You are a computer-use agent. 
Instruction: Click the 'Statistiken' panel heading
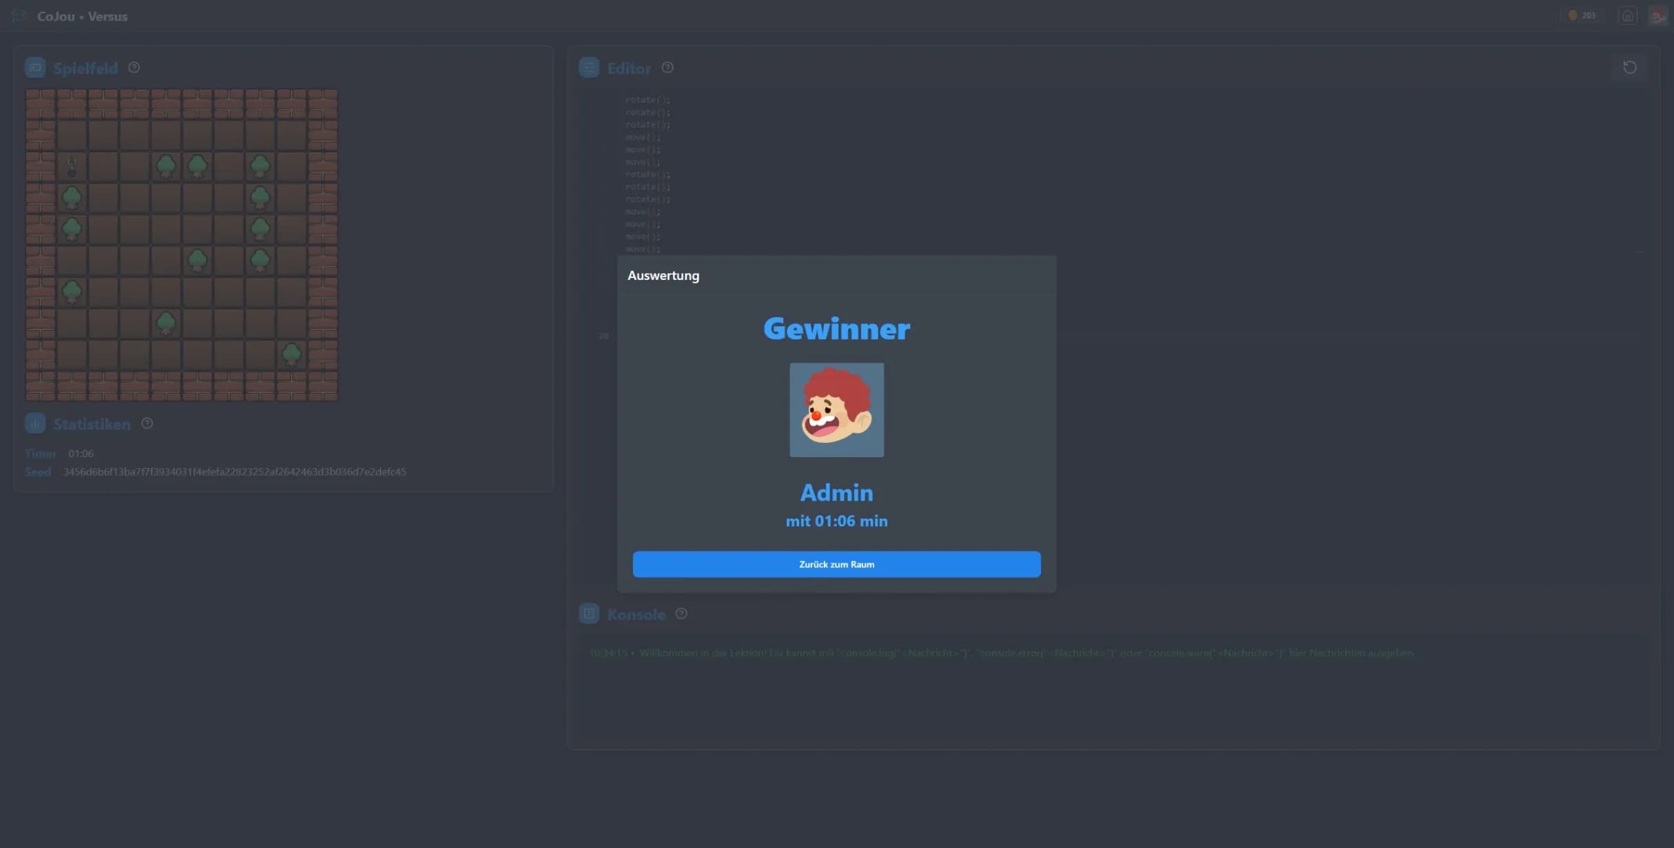point(92,424)
